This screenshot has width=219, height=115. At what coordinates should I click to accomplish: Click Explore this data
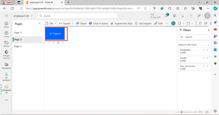coord(121,23)
